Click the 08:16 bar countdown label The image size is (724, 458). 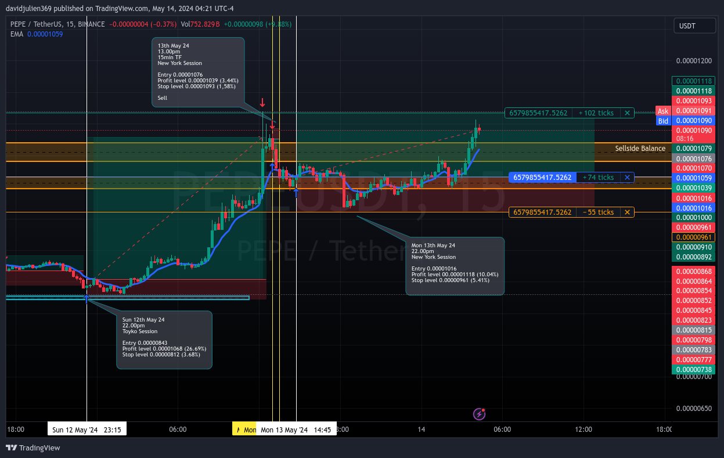[x=685, y=139]
